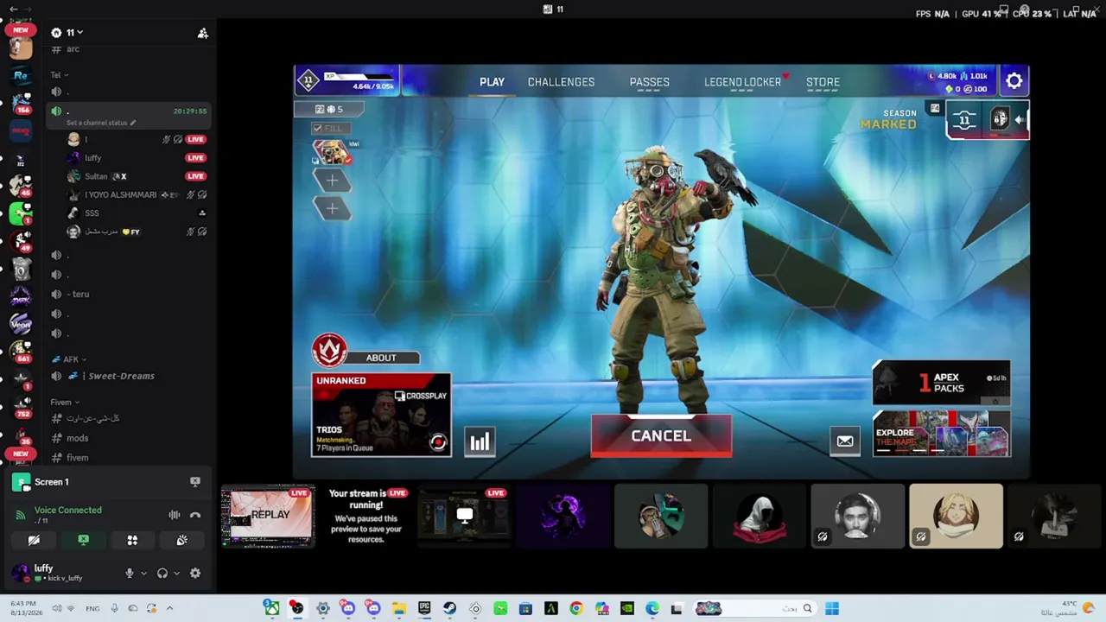Mute the Discord microphone
This screenshot has width=1106, height=622.
[x=130, y=573]
